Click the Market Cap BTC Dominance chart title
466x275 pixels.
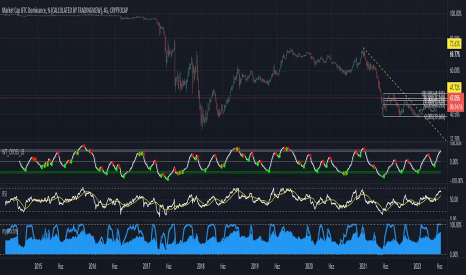pyautogui.click(x=65, y=10)
